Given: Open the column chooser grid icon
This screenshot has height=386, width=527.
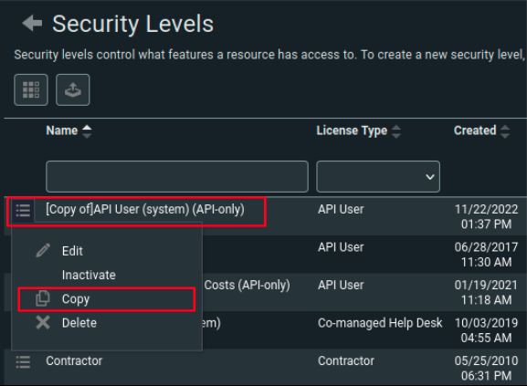Looking at the screenshot, I should click(31, 90).
